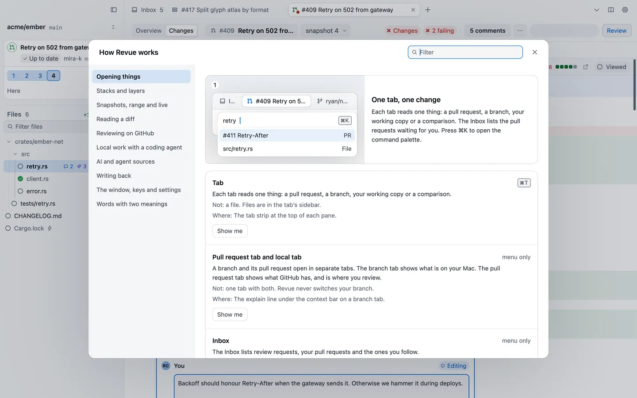This screenshot has width=637, height=398.
Task: Select Local work with a coding agent
Action: tap(141, 147)
